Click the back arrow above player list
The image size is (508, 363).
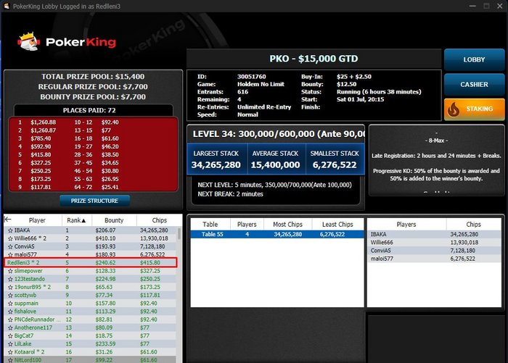8,220
